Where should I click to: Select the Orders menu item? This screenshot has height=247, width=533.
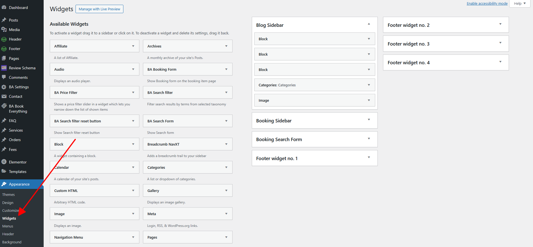pyautogui.click(x=15, y=140)
